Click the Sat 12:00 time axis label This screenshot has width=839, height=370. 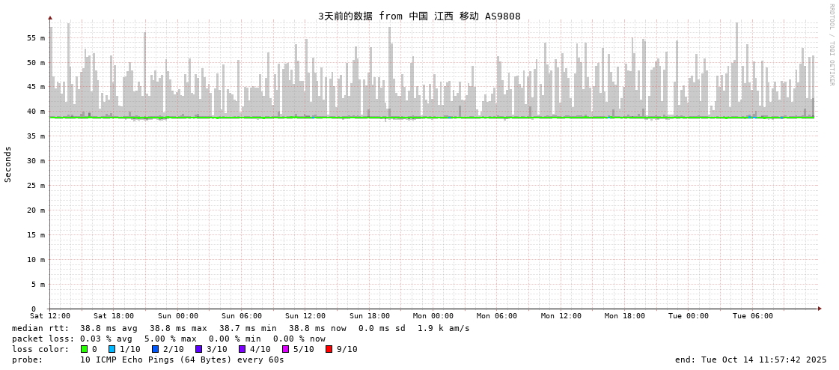click(50, 316)
